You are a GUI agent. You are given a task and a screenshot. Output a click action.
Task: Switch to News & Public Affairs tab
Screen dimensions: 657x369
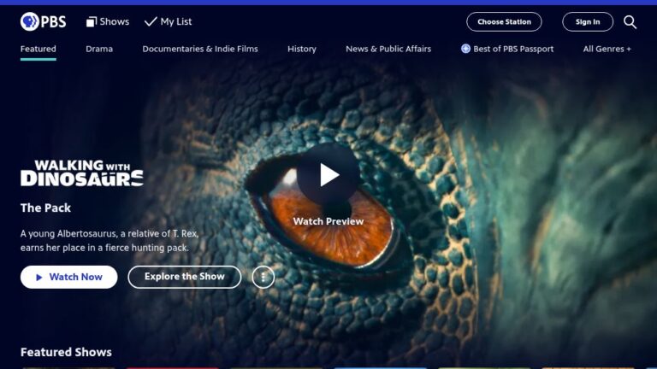point(388,49)
